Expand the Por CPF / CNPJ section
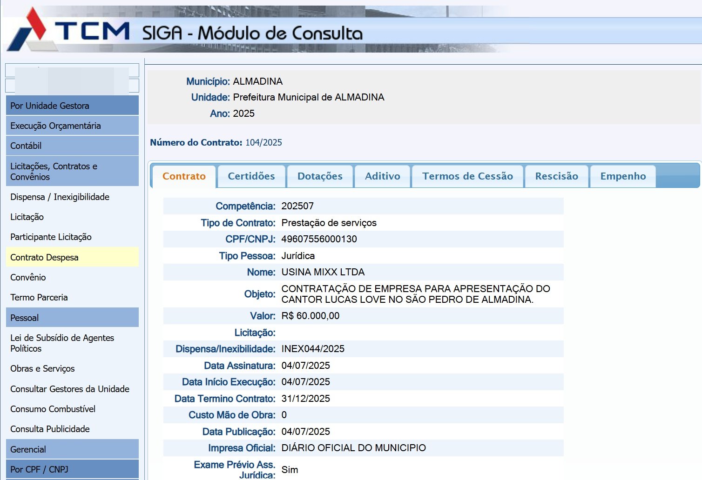This screenshot has width=702, height=480. [72, 469]
